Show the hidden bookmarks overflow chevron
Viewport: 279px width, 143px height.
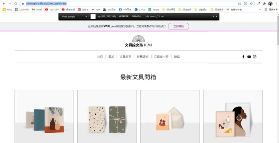pyautogui.click(x=260, y=9)
